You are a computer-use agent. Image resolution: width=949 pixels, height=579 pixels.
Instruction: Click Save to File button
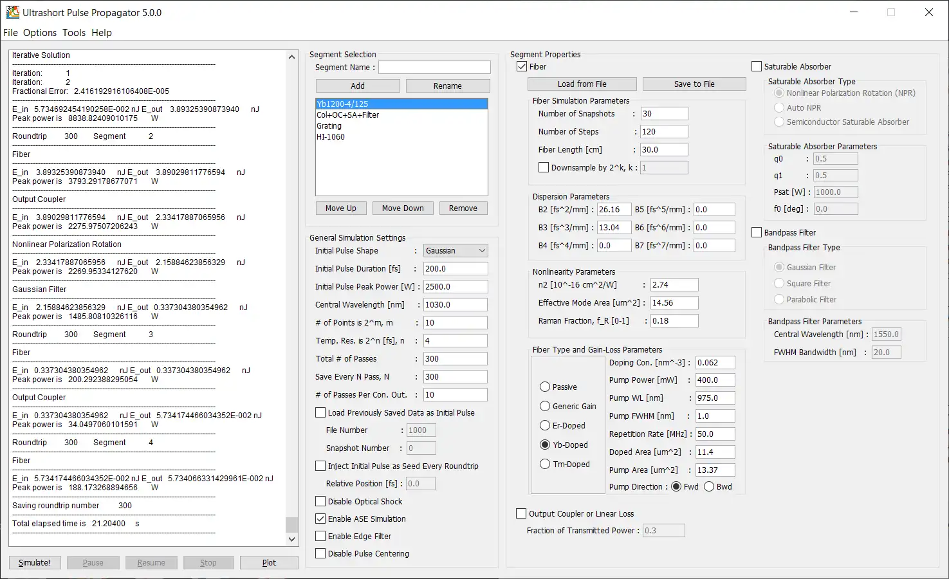[x=694, y=84]
